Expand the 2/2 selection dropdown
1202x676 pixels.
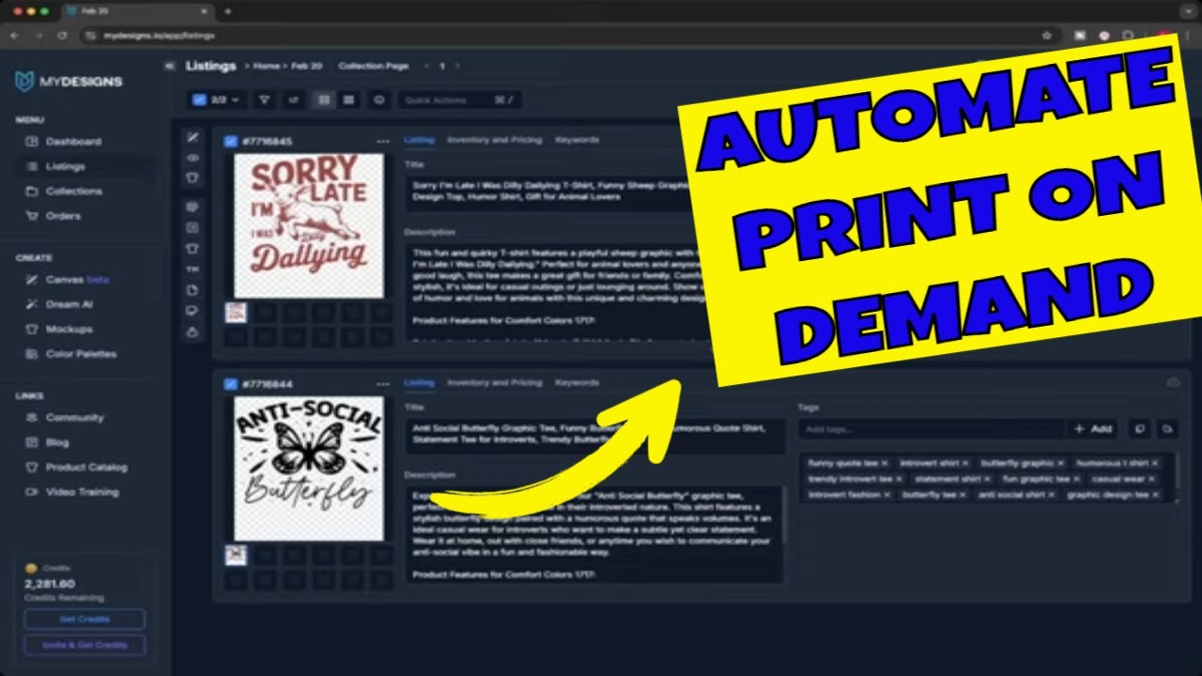[x=218, y=100]
